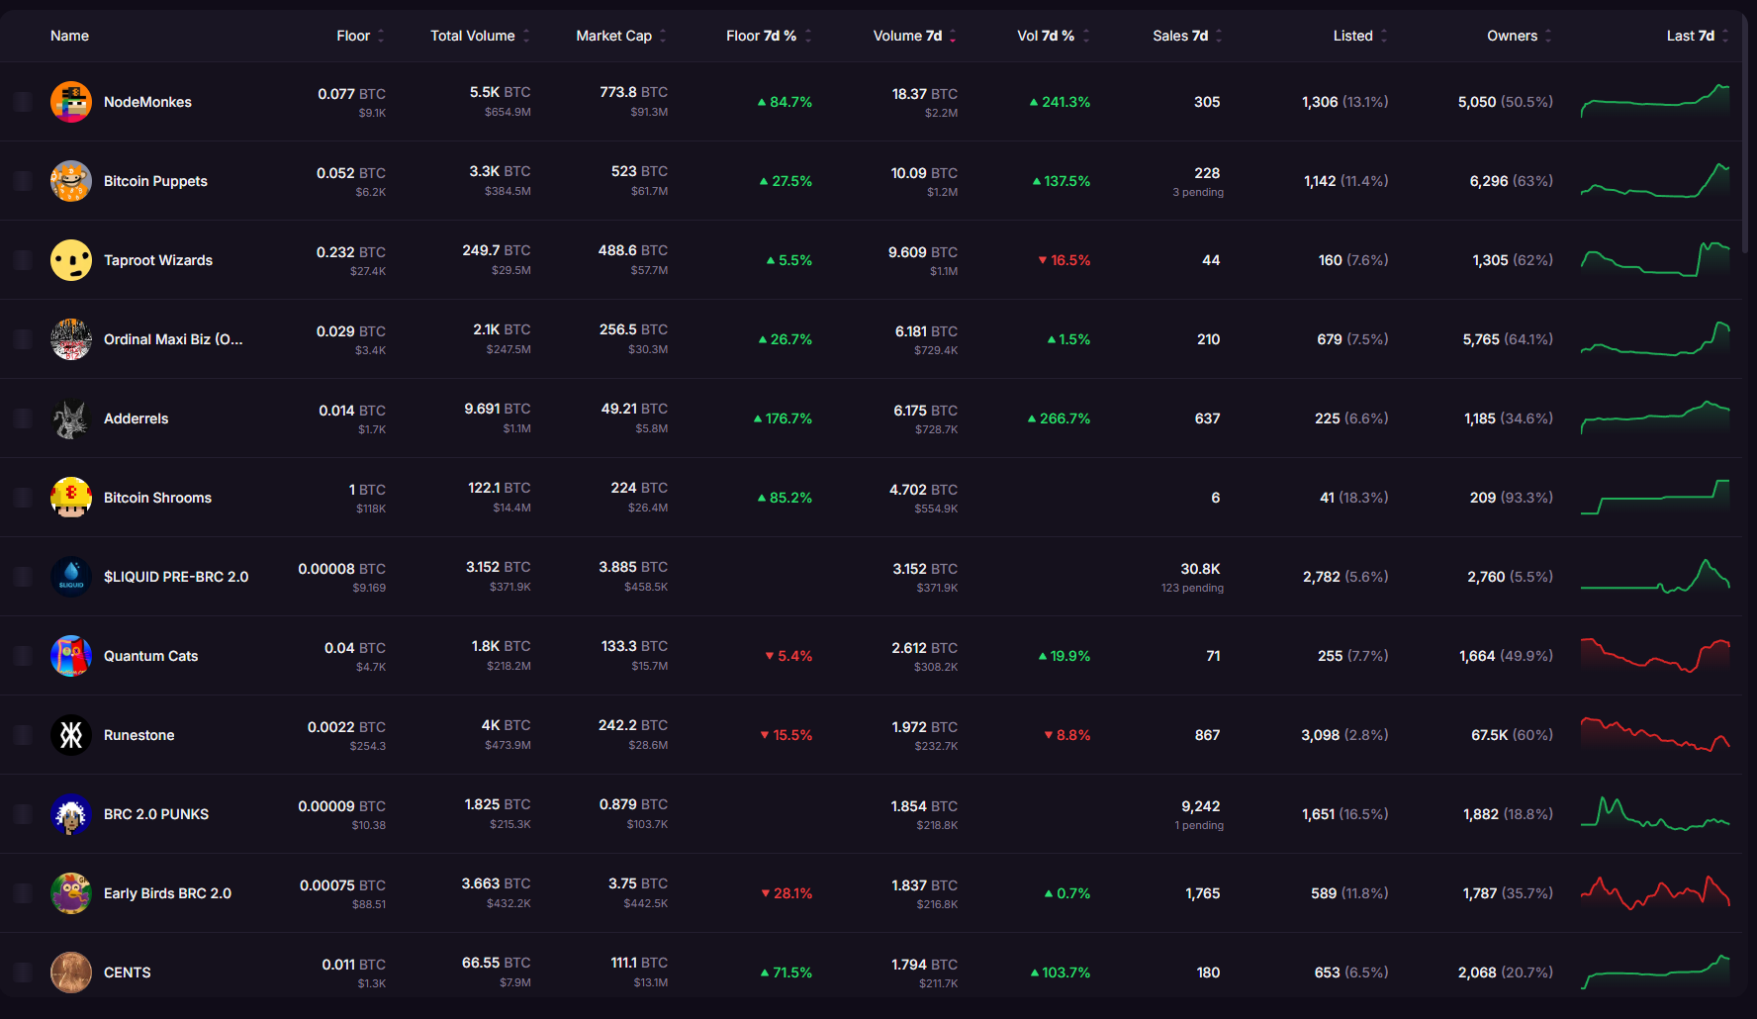Open the BRC 2.0 PUNKS collection name
The image size is (1757, 1019).
[x=156, y=814]
